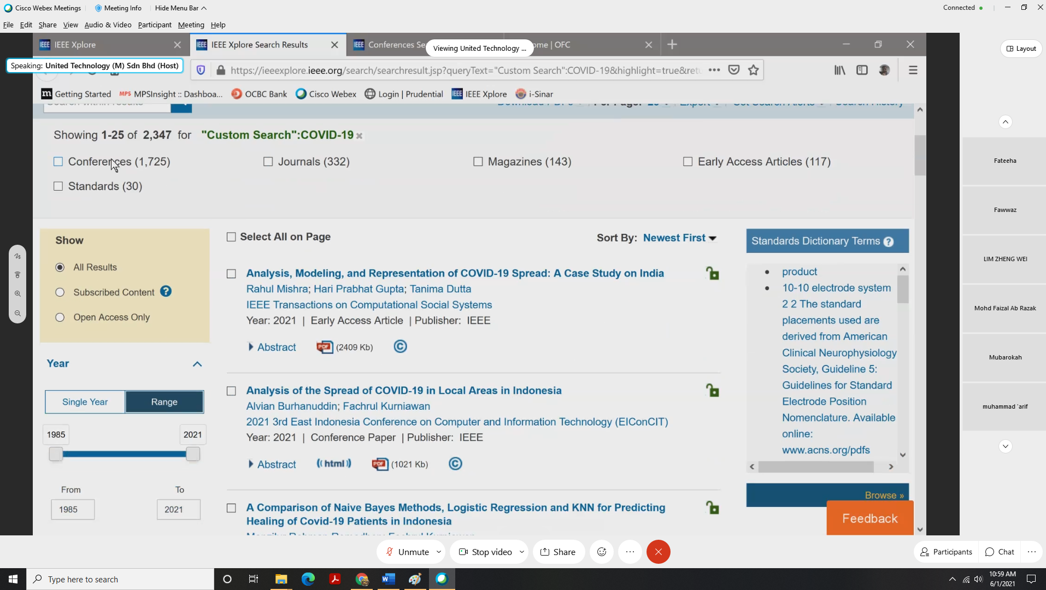The image size is (1046, 590).
Task: Select Open Access Only radio option
Action: [60, 317]
